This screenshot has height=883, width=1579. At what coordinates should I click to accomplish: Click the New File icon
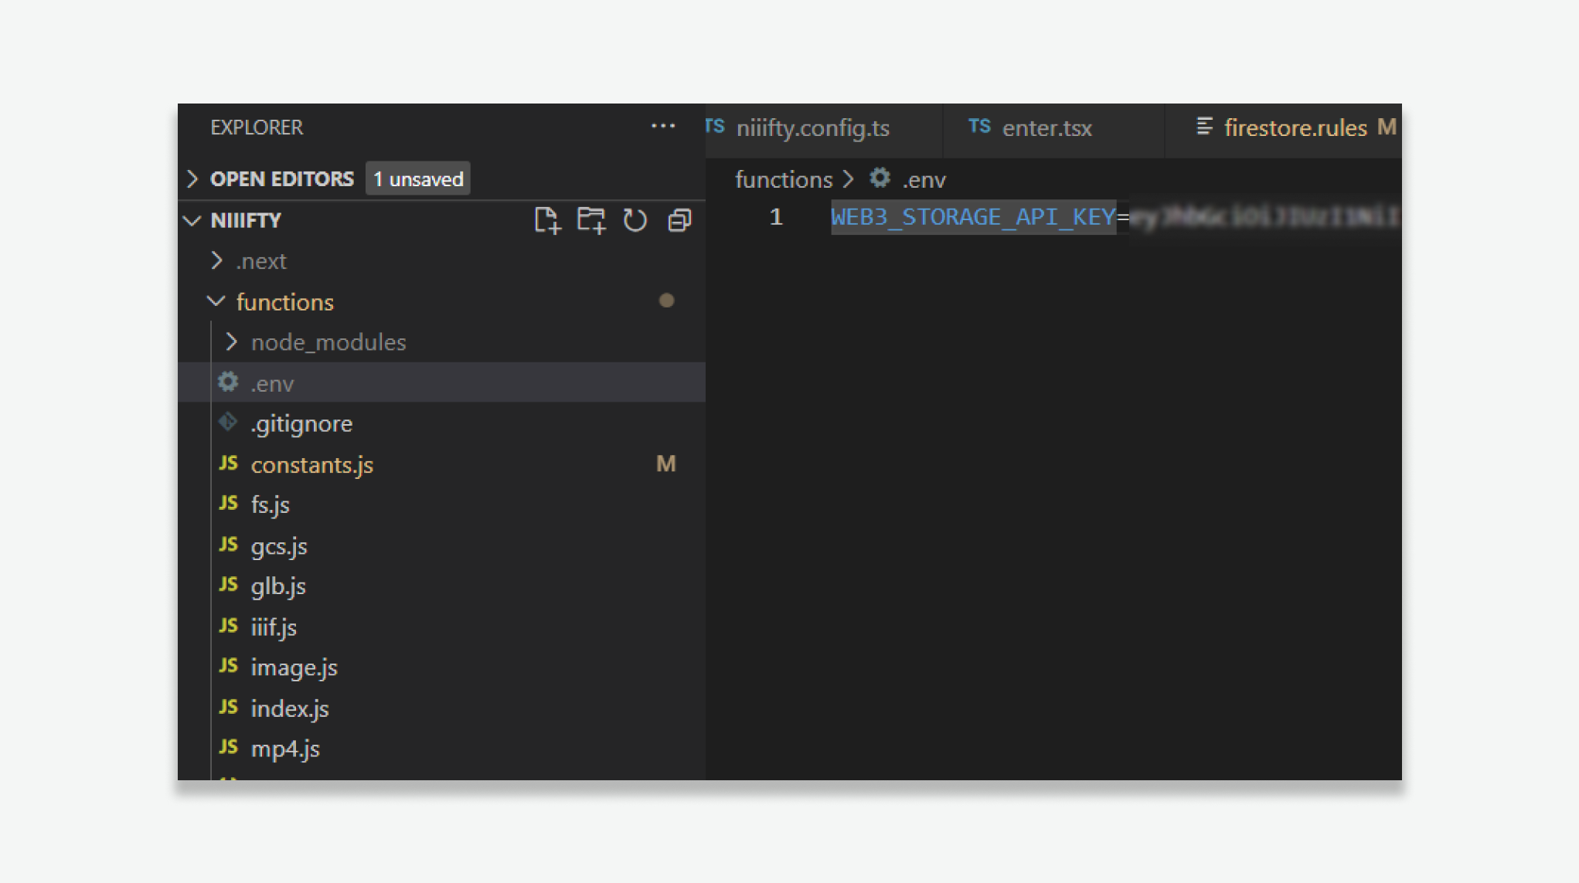tap(547, 220)
